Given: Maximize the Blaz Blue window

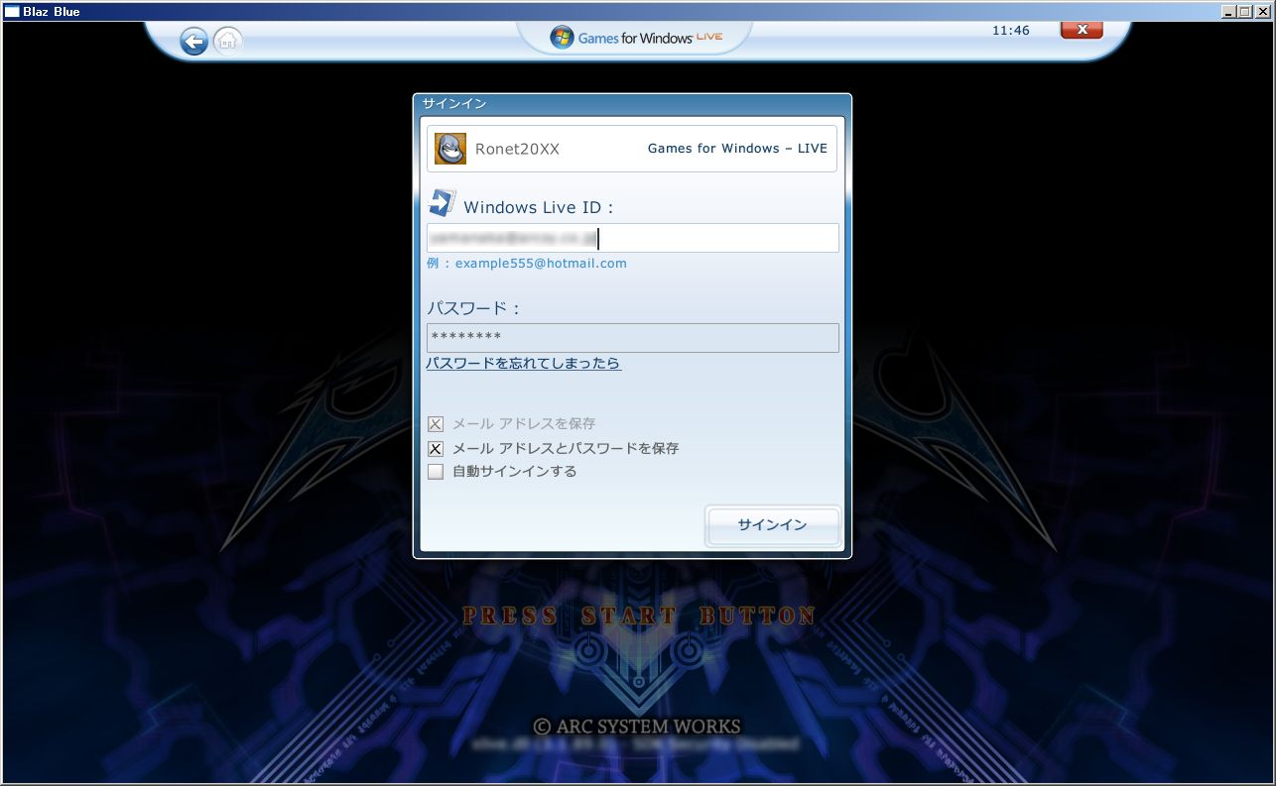Looking at the screenshot, I should point(1245,12).
